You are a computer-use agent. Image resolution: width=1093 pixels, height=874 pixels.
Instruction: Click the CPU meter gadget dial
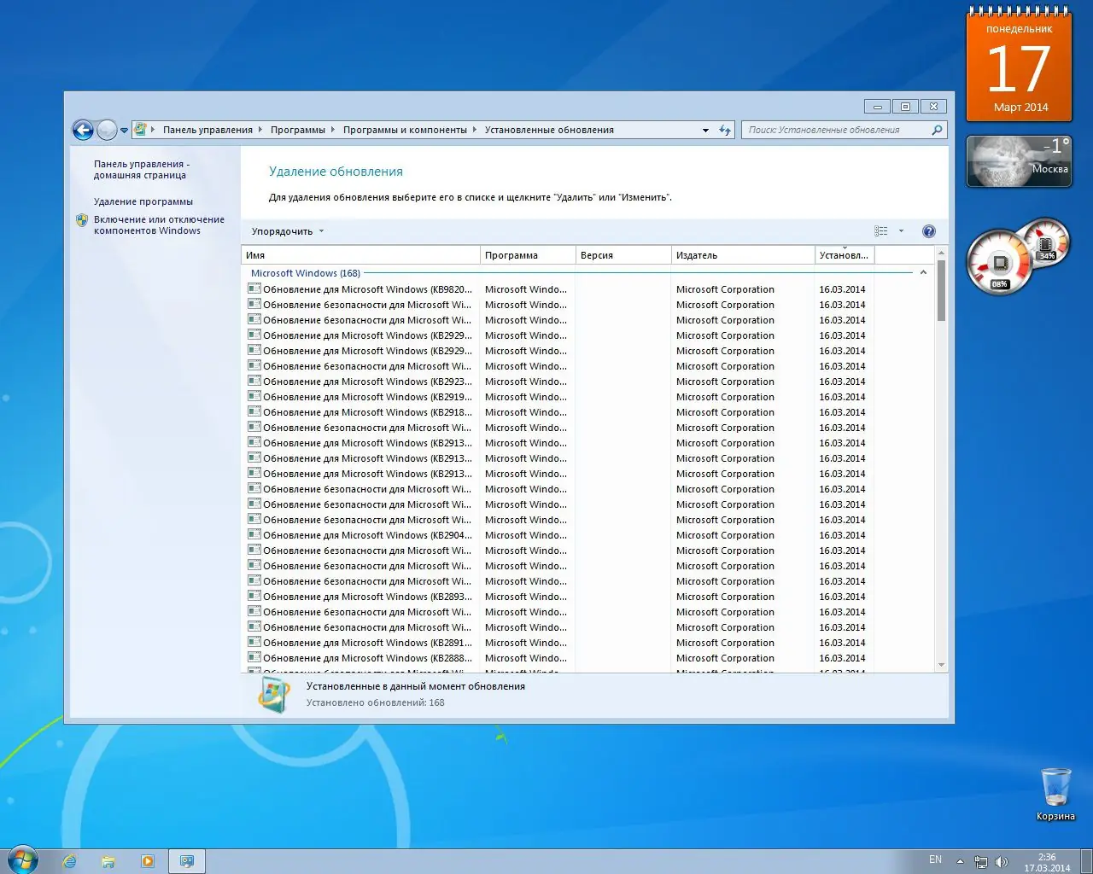998,263
